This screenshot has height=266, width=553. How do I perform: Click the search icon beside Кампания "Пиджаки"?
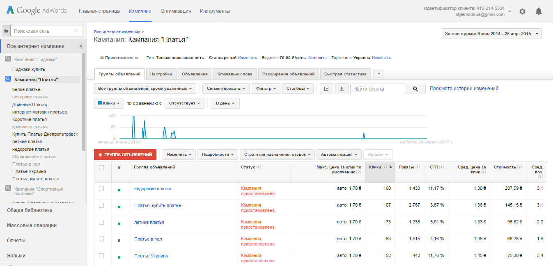tap(8, 59)
